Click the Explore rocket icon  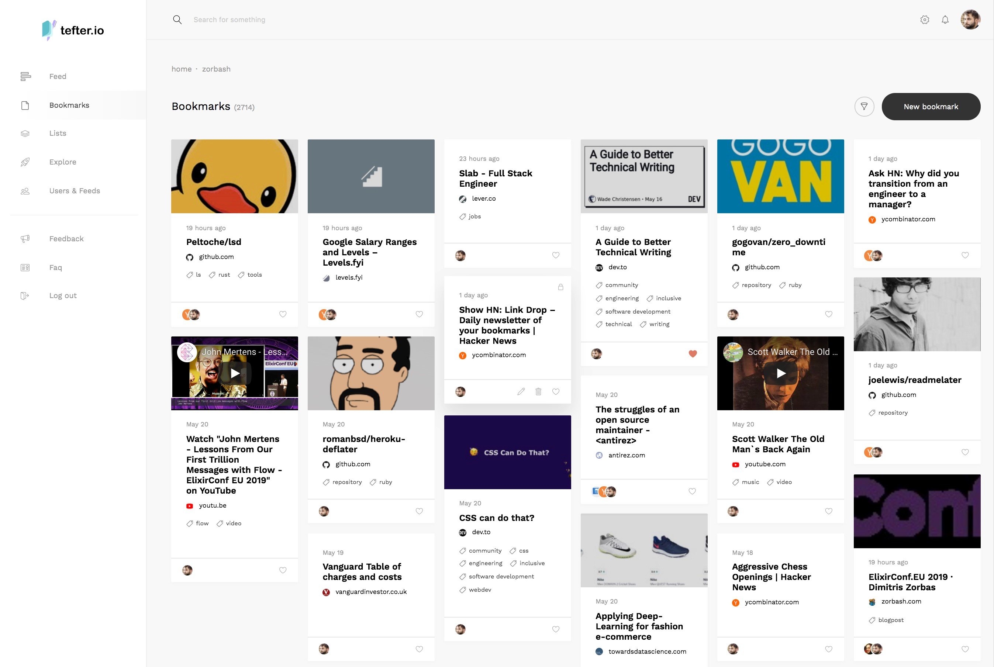click(25, 162)
